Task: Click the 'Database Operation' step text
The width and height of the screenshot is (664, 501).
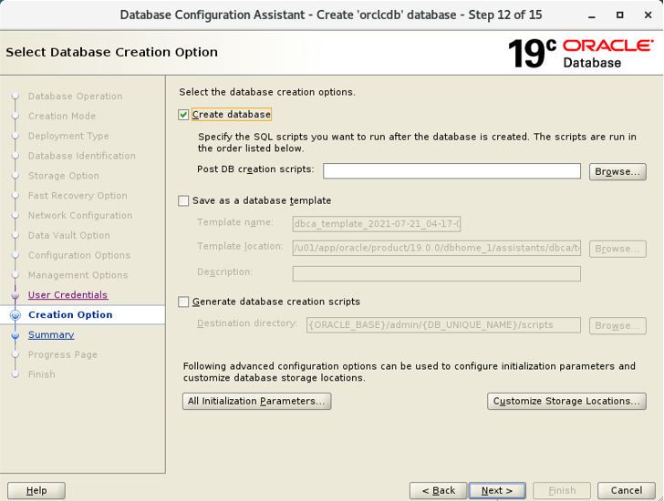Action: coord(76,97)
